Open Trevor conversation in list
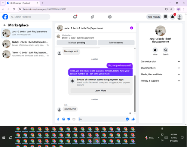187x147 pixels. [x=26, y=54]
